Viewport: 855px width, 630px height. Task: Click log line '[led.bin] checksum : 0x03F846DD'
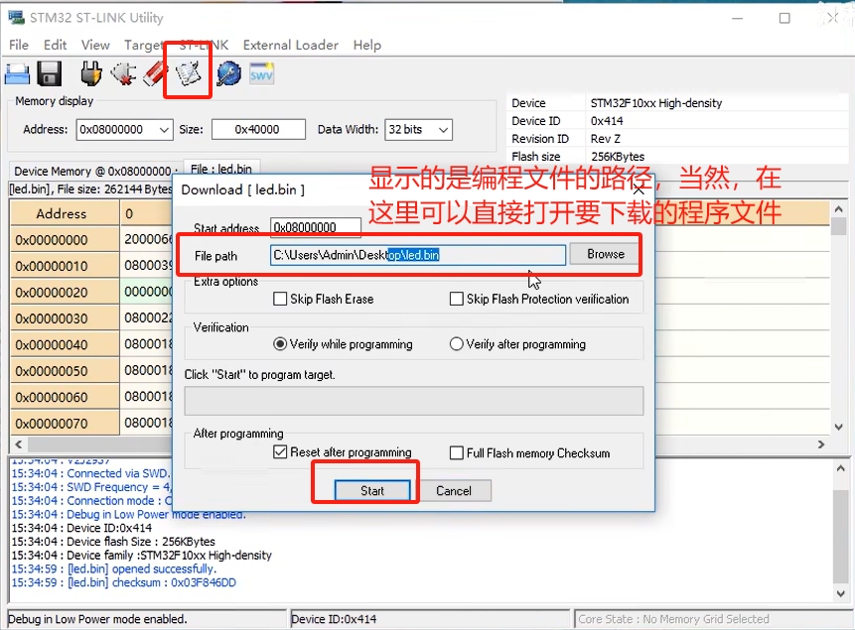(124, 582)
